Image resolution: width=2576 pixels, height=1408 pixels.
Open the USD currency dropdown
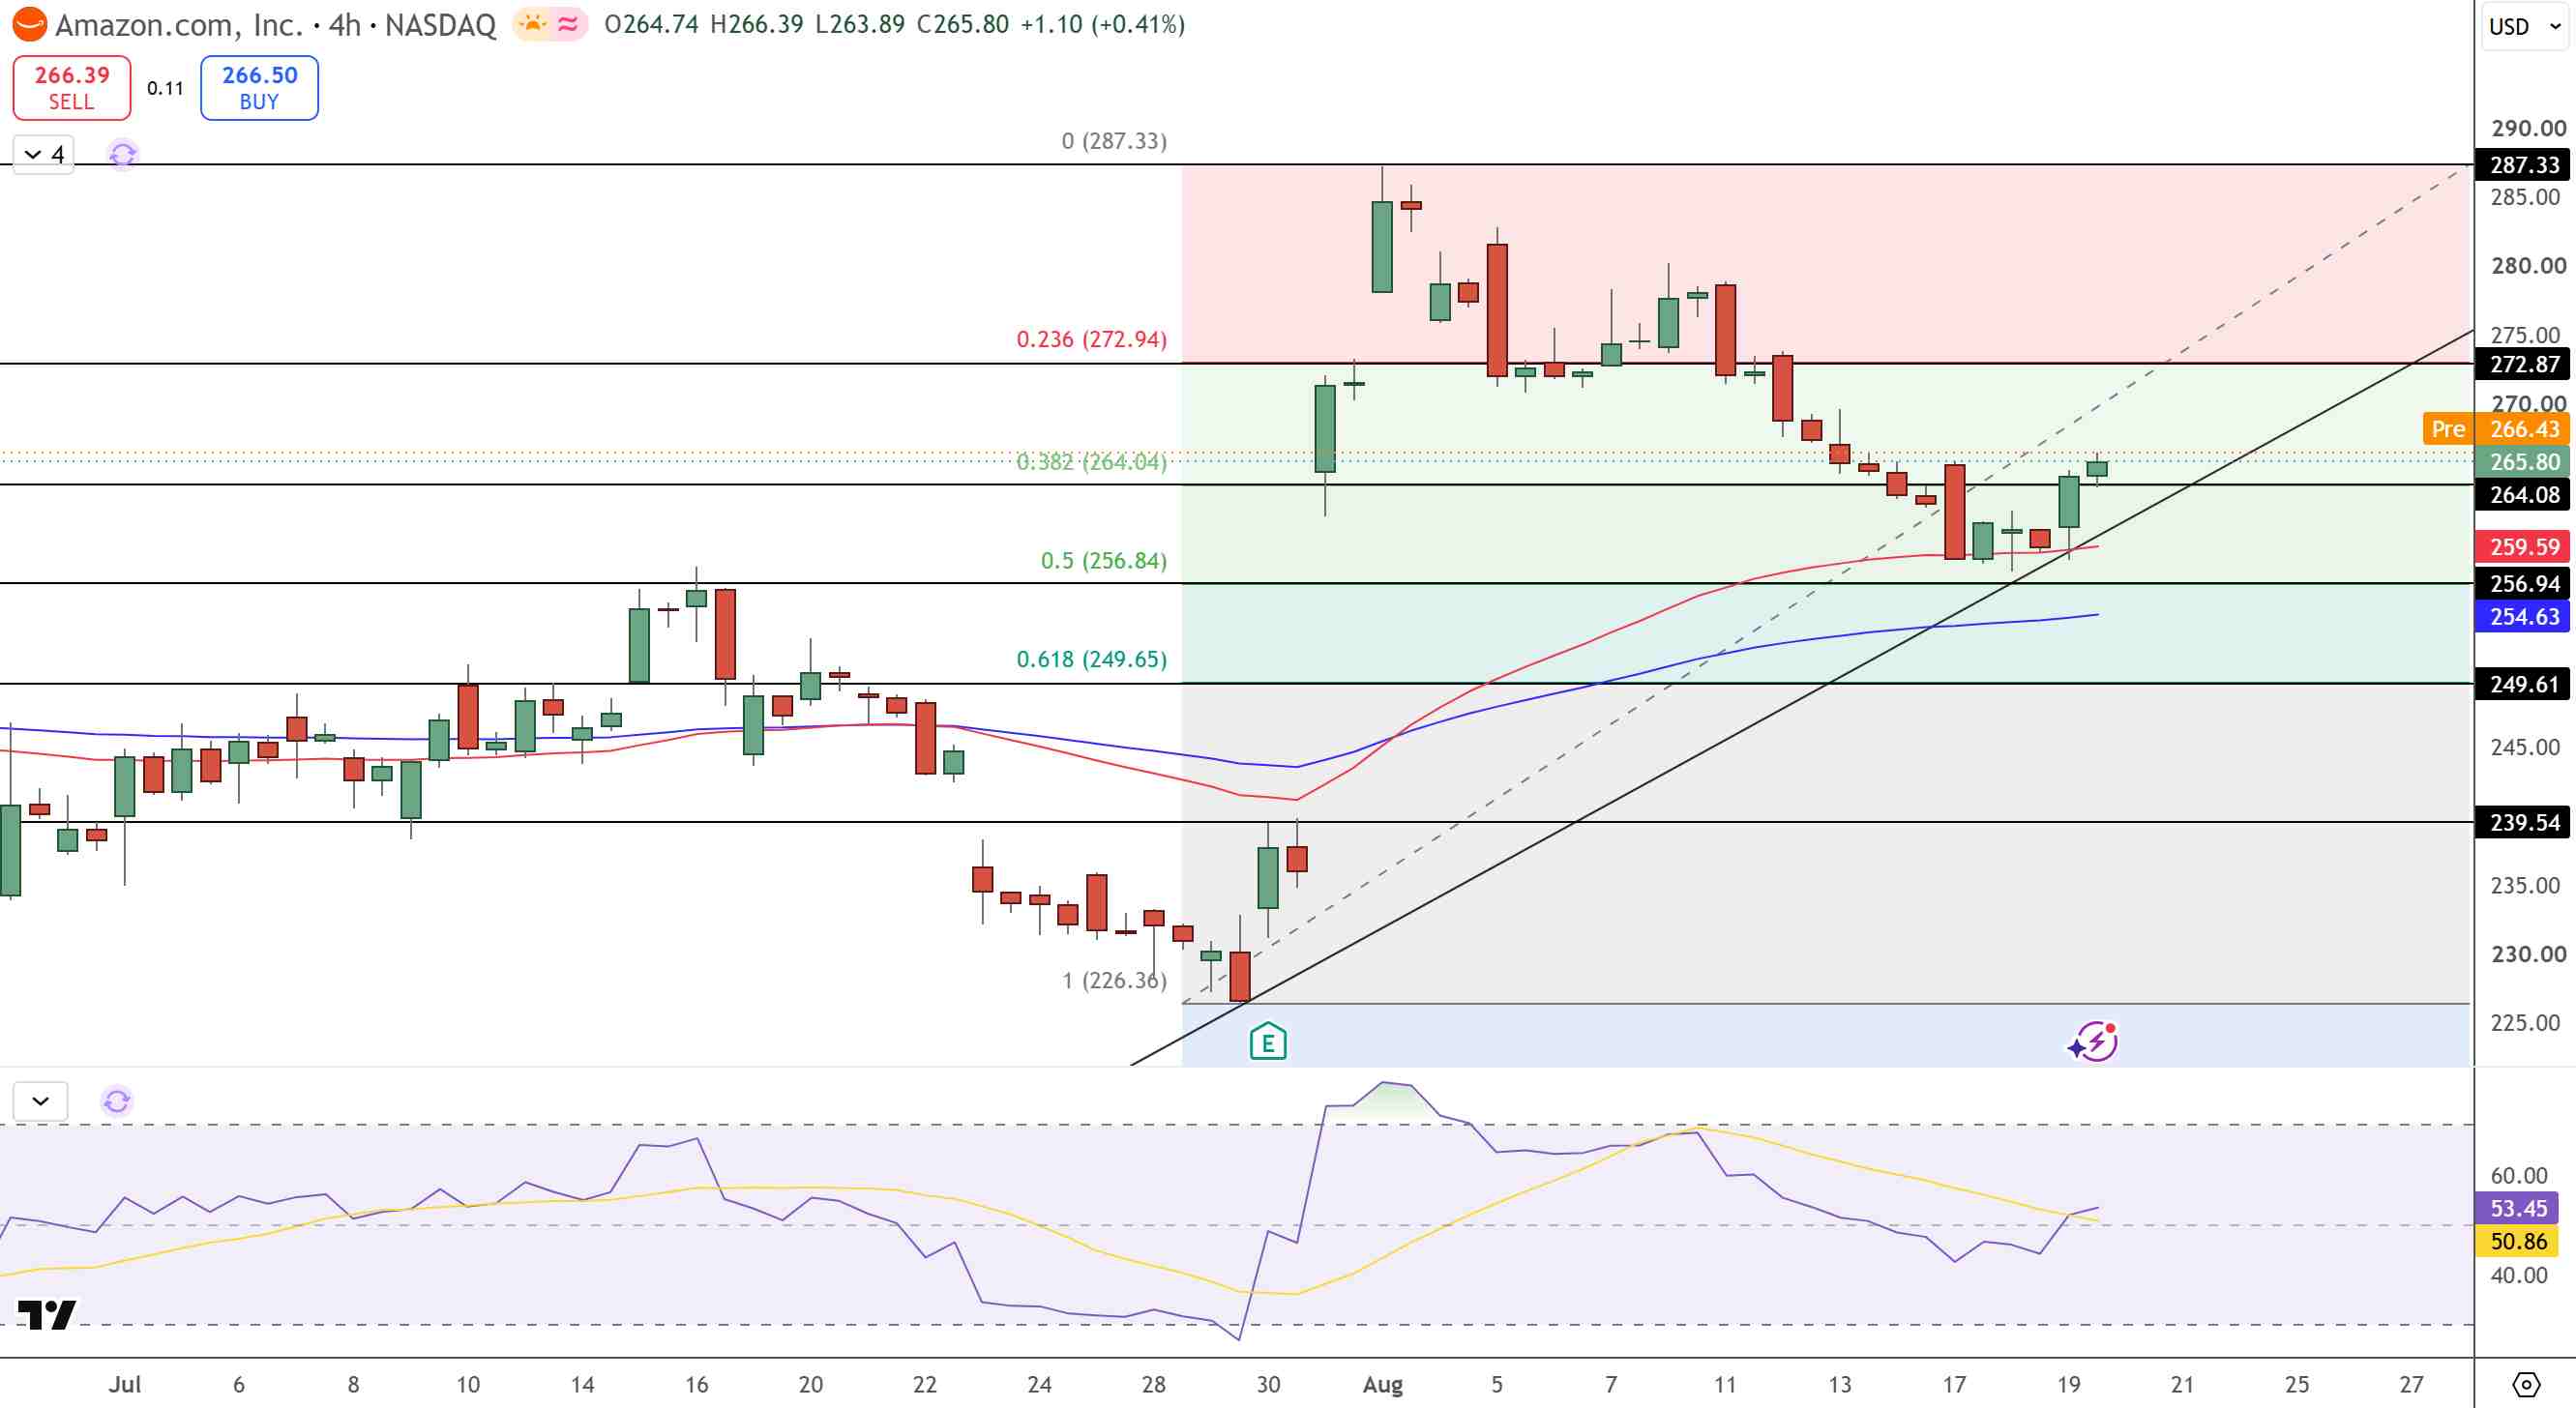(2524, 26)
